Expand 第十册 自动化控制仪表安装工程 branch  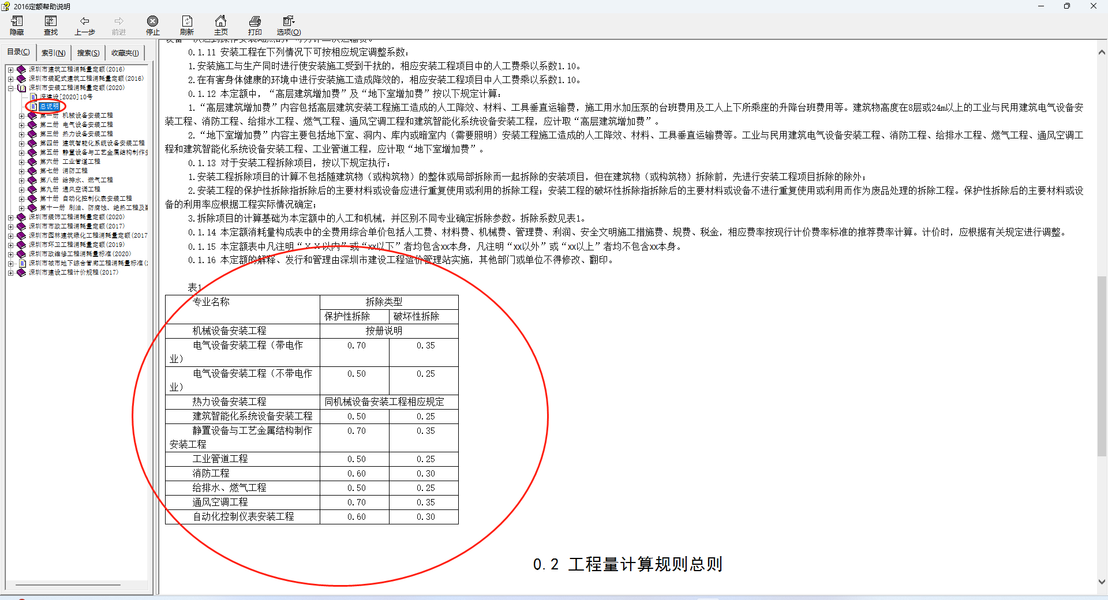click(x=21, y=198)
